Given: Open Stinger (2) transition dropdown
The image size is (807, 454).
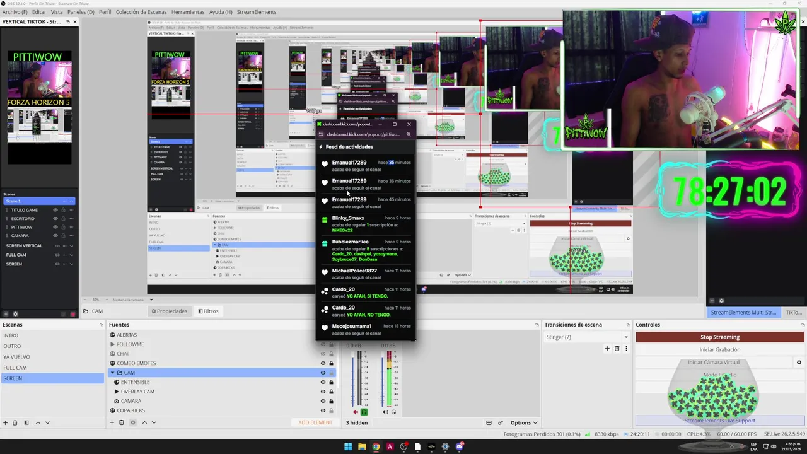Looking at the screenshot, I should click(587, 337).
